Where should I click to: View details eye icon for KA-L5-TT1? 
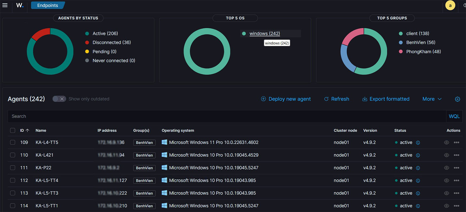pyautogui.click(x=446, y=206)
